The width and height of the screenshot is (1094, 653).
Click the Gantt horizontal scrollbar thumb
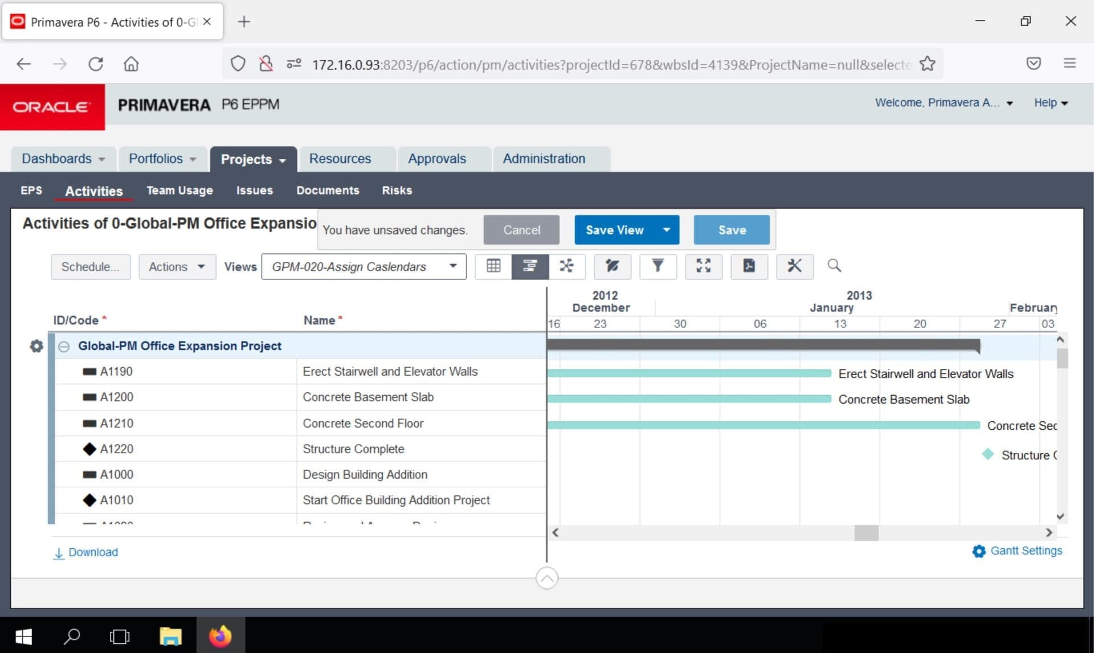(x=866, y=533)
